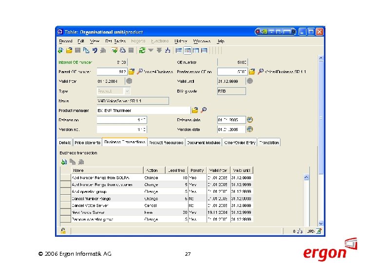Click the Lead time column header
Screen dimensions: 380x263
176,170
